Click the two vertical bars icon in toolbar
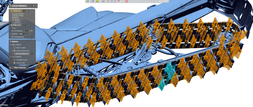This screenshot has width=253, height=107. coord(115,1)
